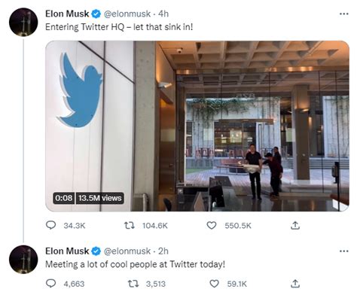Click the 13.5M views label on video

coord(99,198)
